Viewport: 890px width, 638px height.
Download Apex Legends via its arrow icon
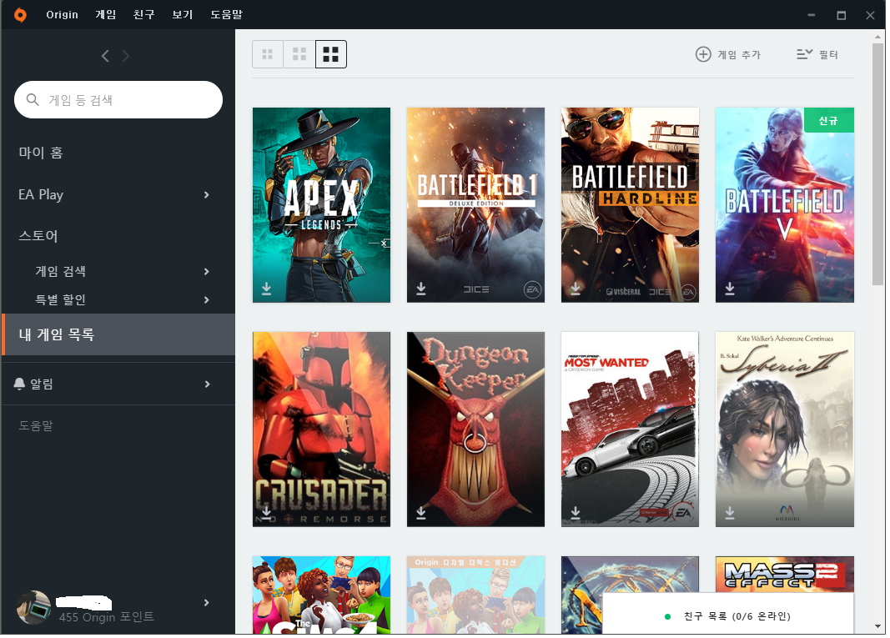point(266,289)
